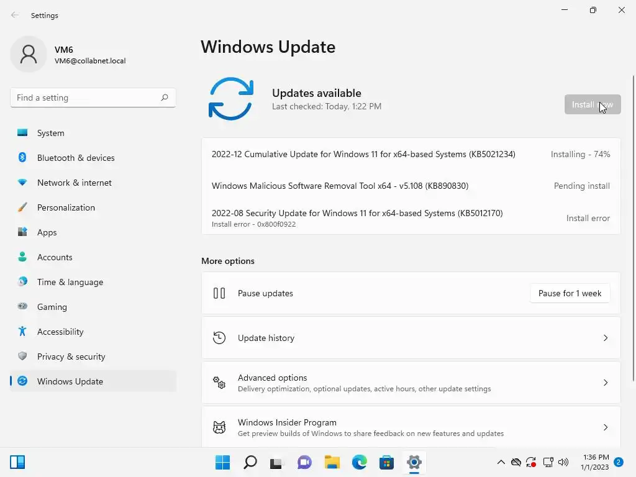Image resolution: width=636 pixels, height=477 pixels.
Task: Click the pause icon next to Pause updates
Action: click(219, 293)
